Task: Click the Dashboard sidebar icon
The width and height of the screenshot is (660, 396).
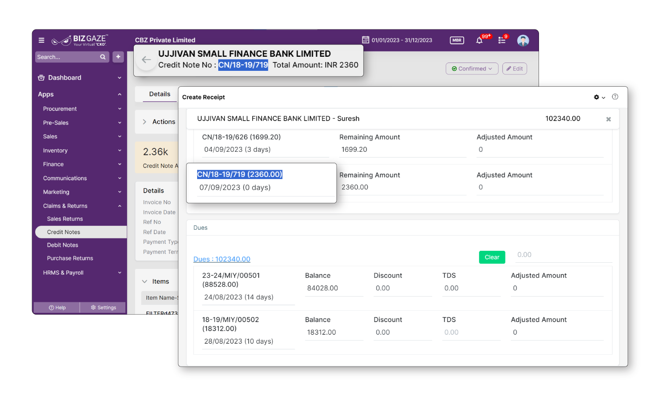Action: click(x=41, y=78)
